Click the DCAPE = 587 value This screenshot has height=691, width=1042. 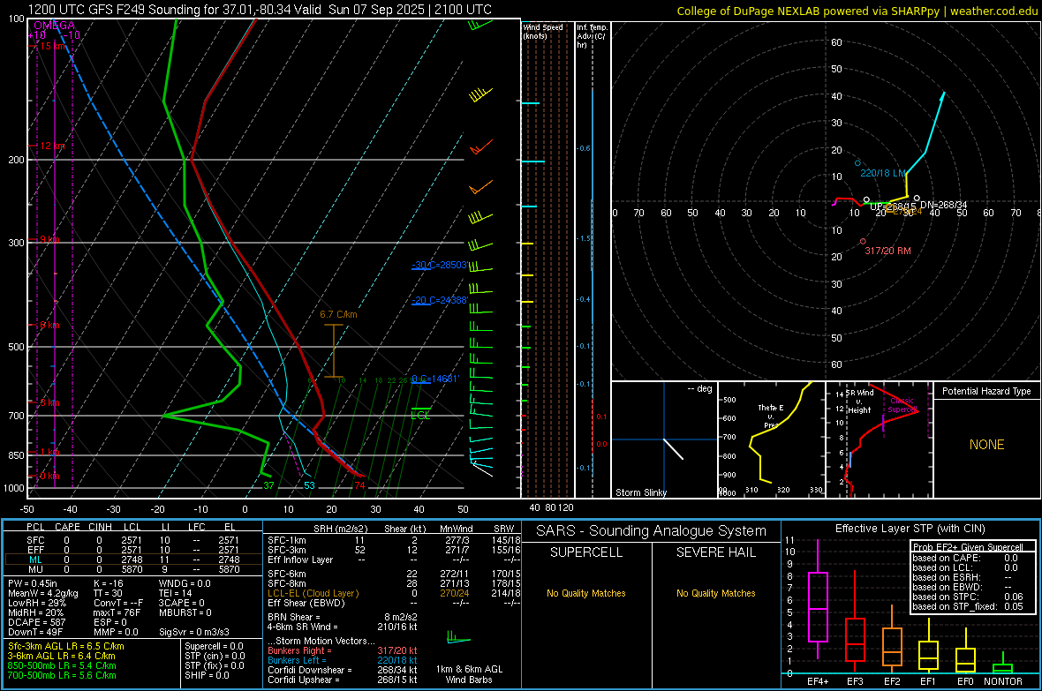pos(36,622)
